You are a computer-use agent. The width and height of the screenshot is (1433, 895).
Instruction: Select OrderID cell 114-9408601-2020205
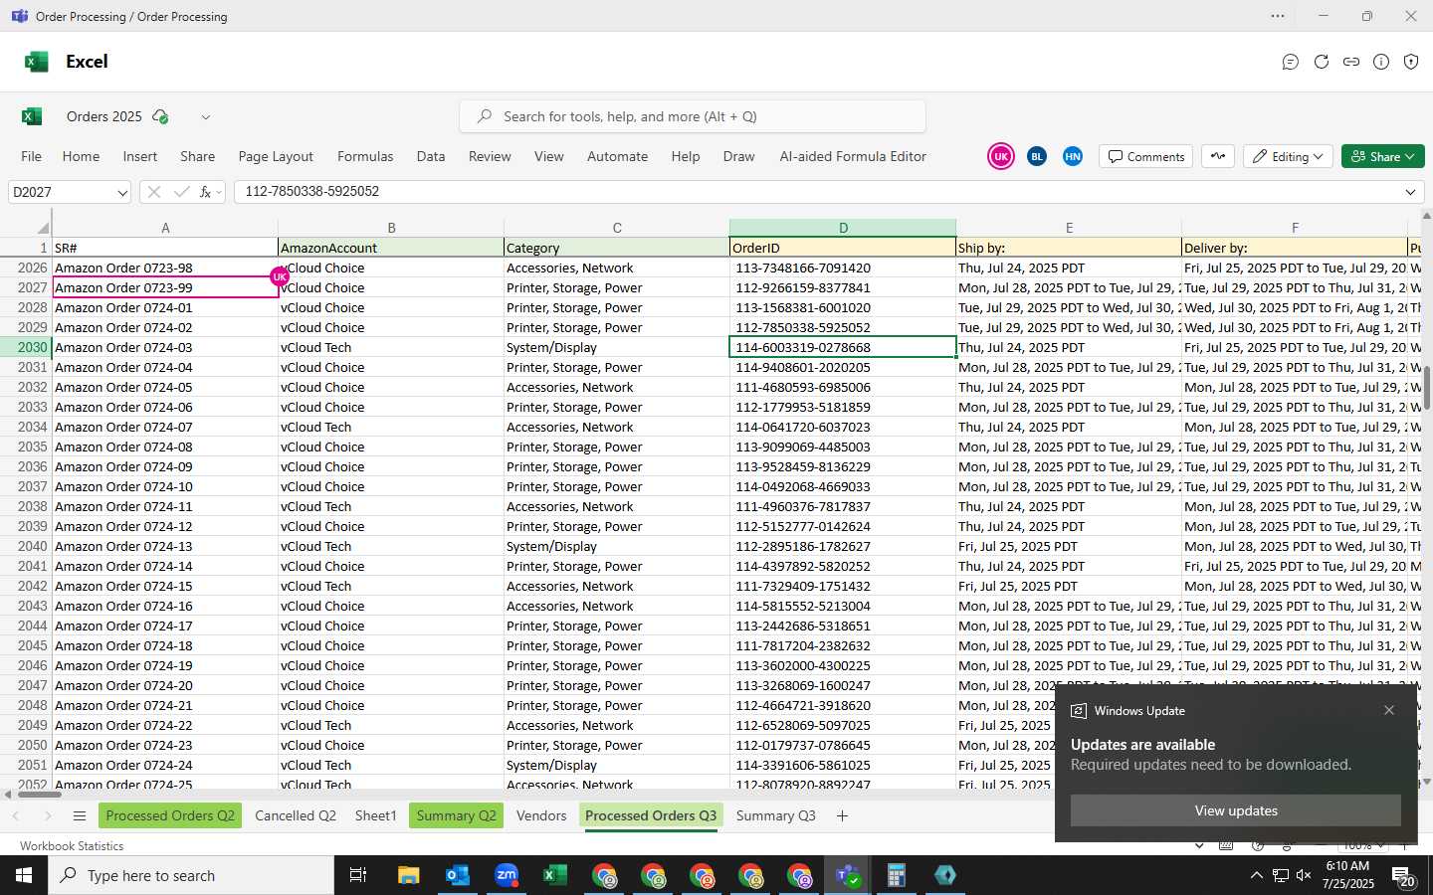843,367
